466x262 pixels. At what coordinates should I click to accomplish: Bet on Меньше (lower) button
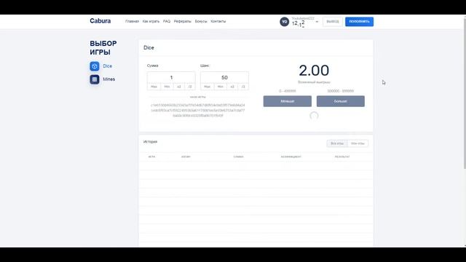pyautogui.click(x=288, y=101)
